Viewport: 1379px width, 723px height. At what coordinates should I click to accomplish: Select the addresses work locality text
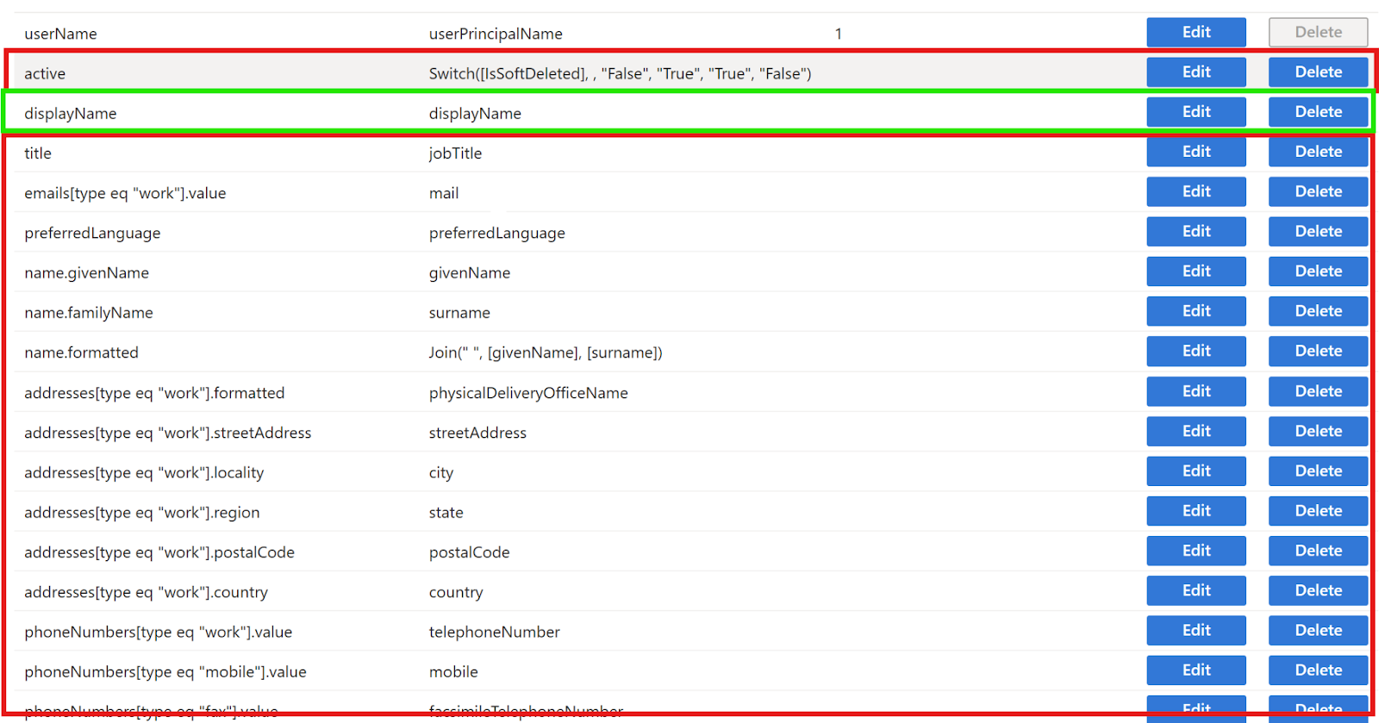tap(144, 472)
